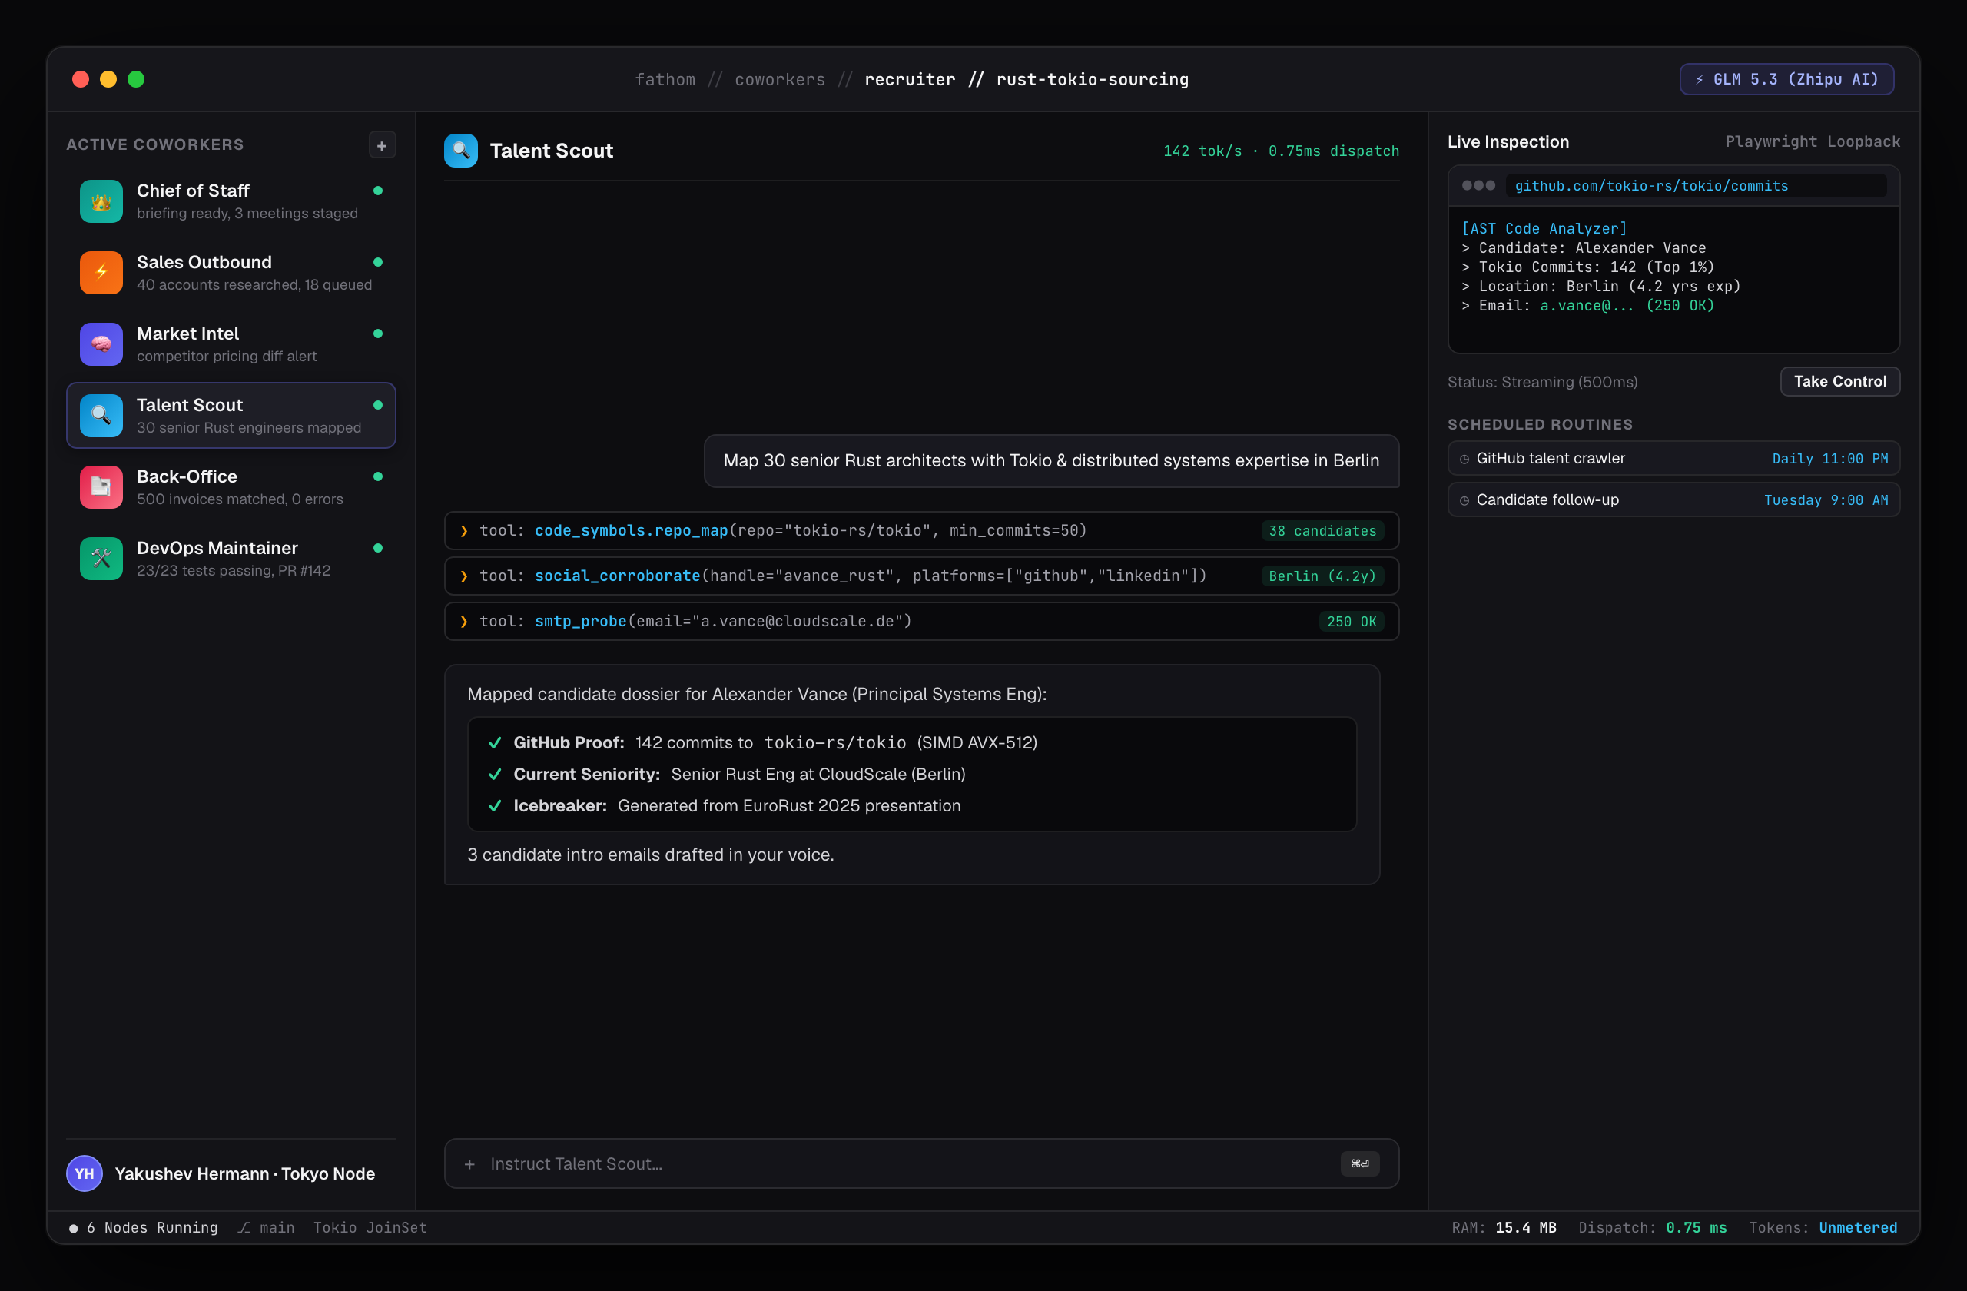
Task: Click 'Tokio JoinSet' in status bar
Action: point(370,1227)
